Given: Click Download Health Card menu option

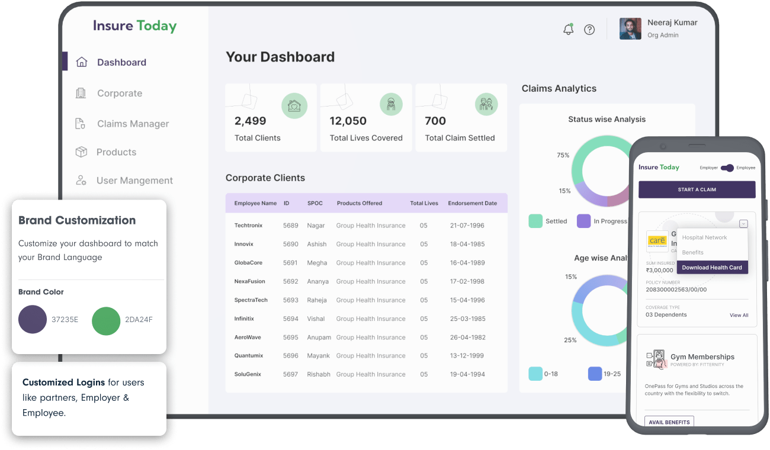Looking at the screenshot, I should [712, 267].
